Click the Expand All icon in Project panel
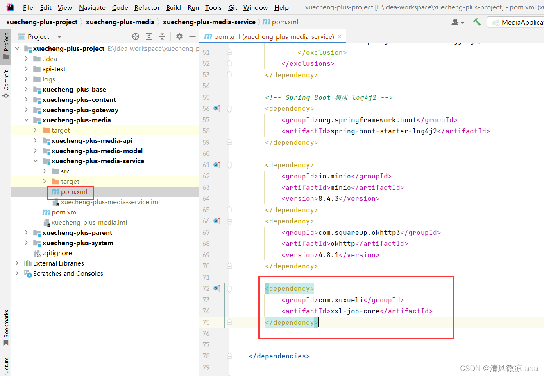The width and height of the screenshot is (544, 376). pyautogui.click(x=149, y=36)
